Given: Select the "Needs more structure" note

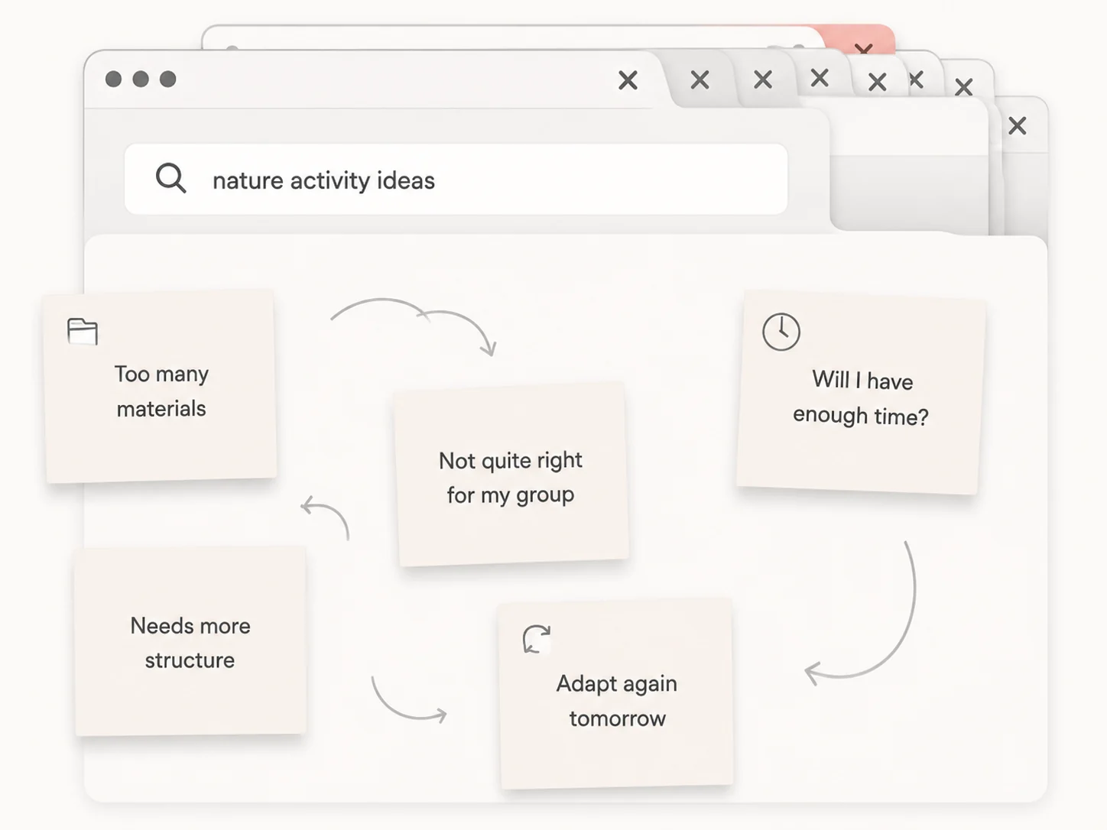Looking at the screenshot, I should [x=190, y=641].
